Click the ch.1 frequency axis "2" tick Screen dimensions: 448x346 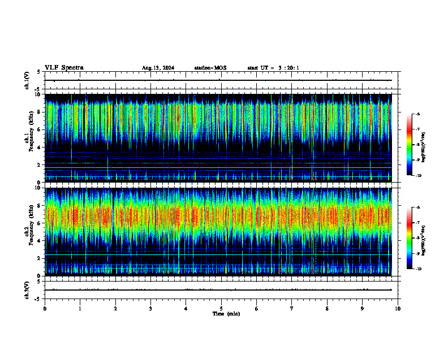[40, 165]
